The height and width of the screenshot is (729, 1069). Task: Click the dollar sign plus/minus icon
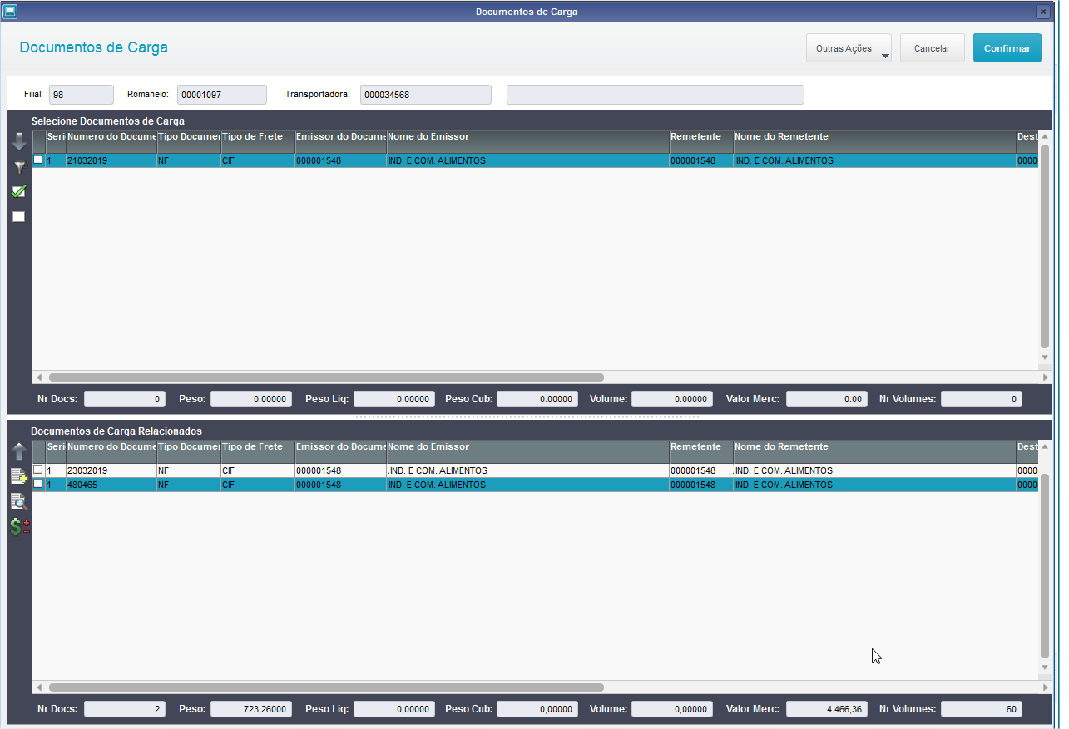19,526
